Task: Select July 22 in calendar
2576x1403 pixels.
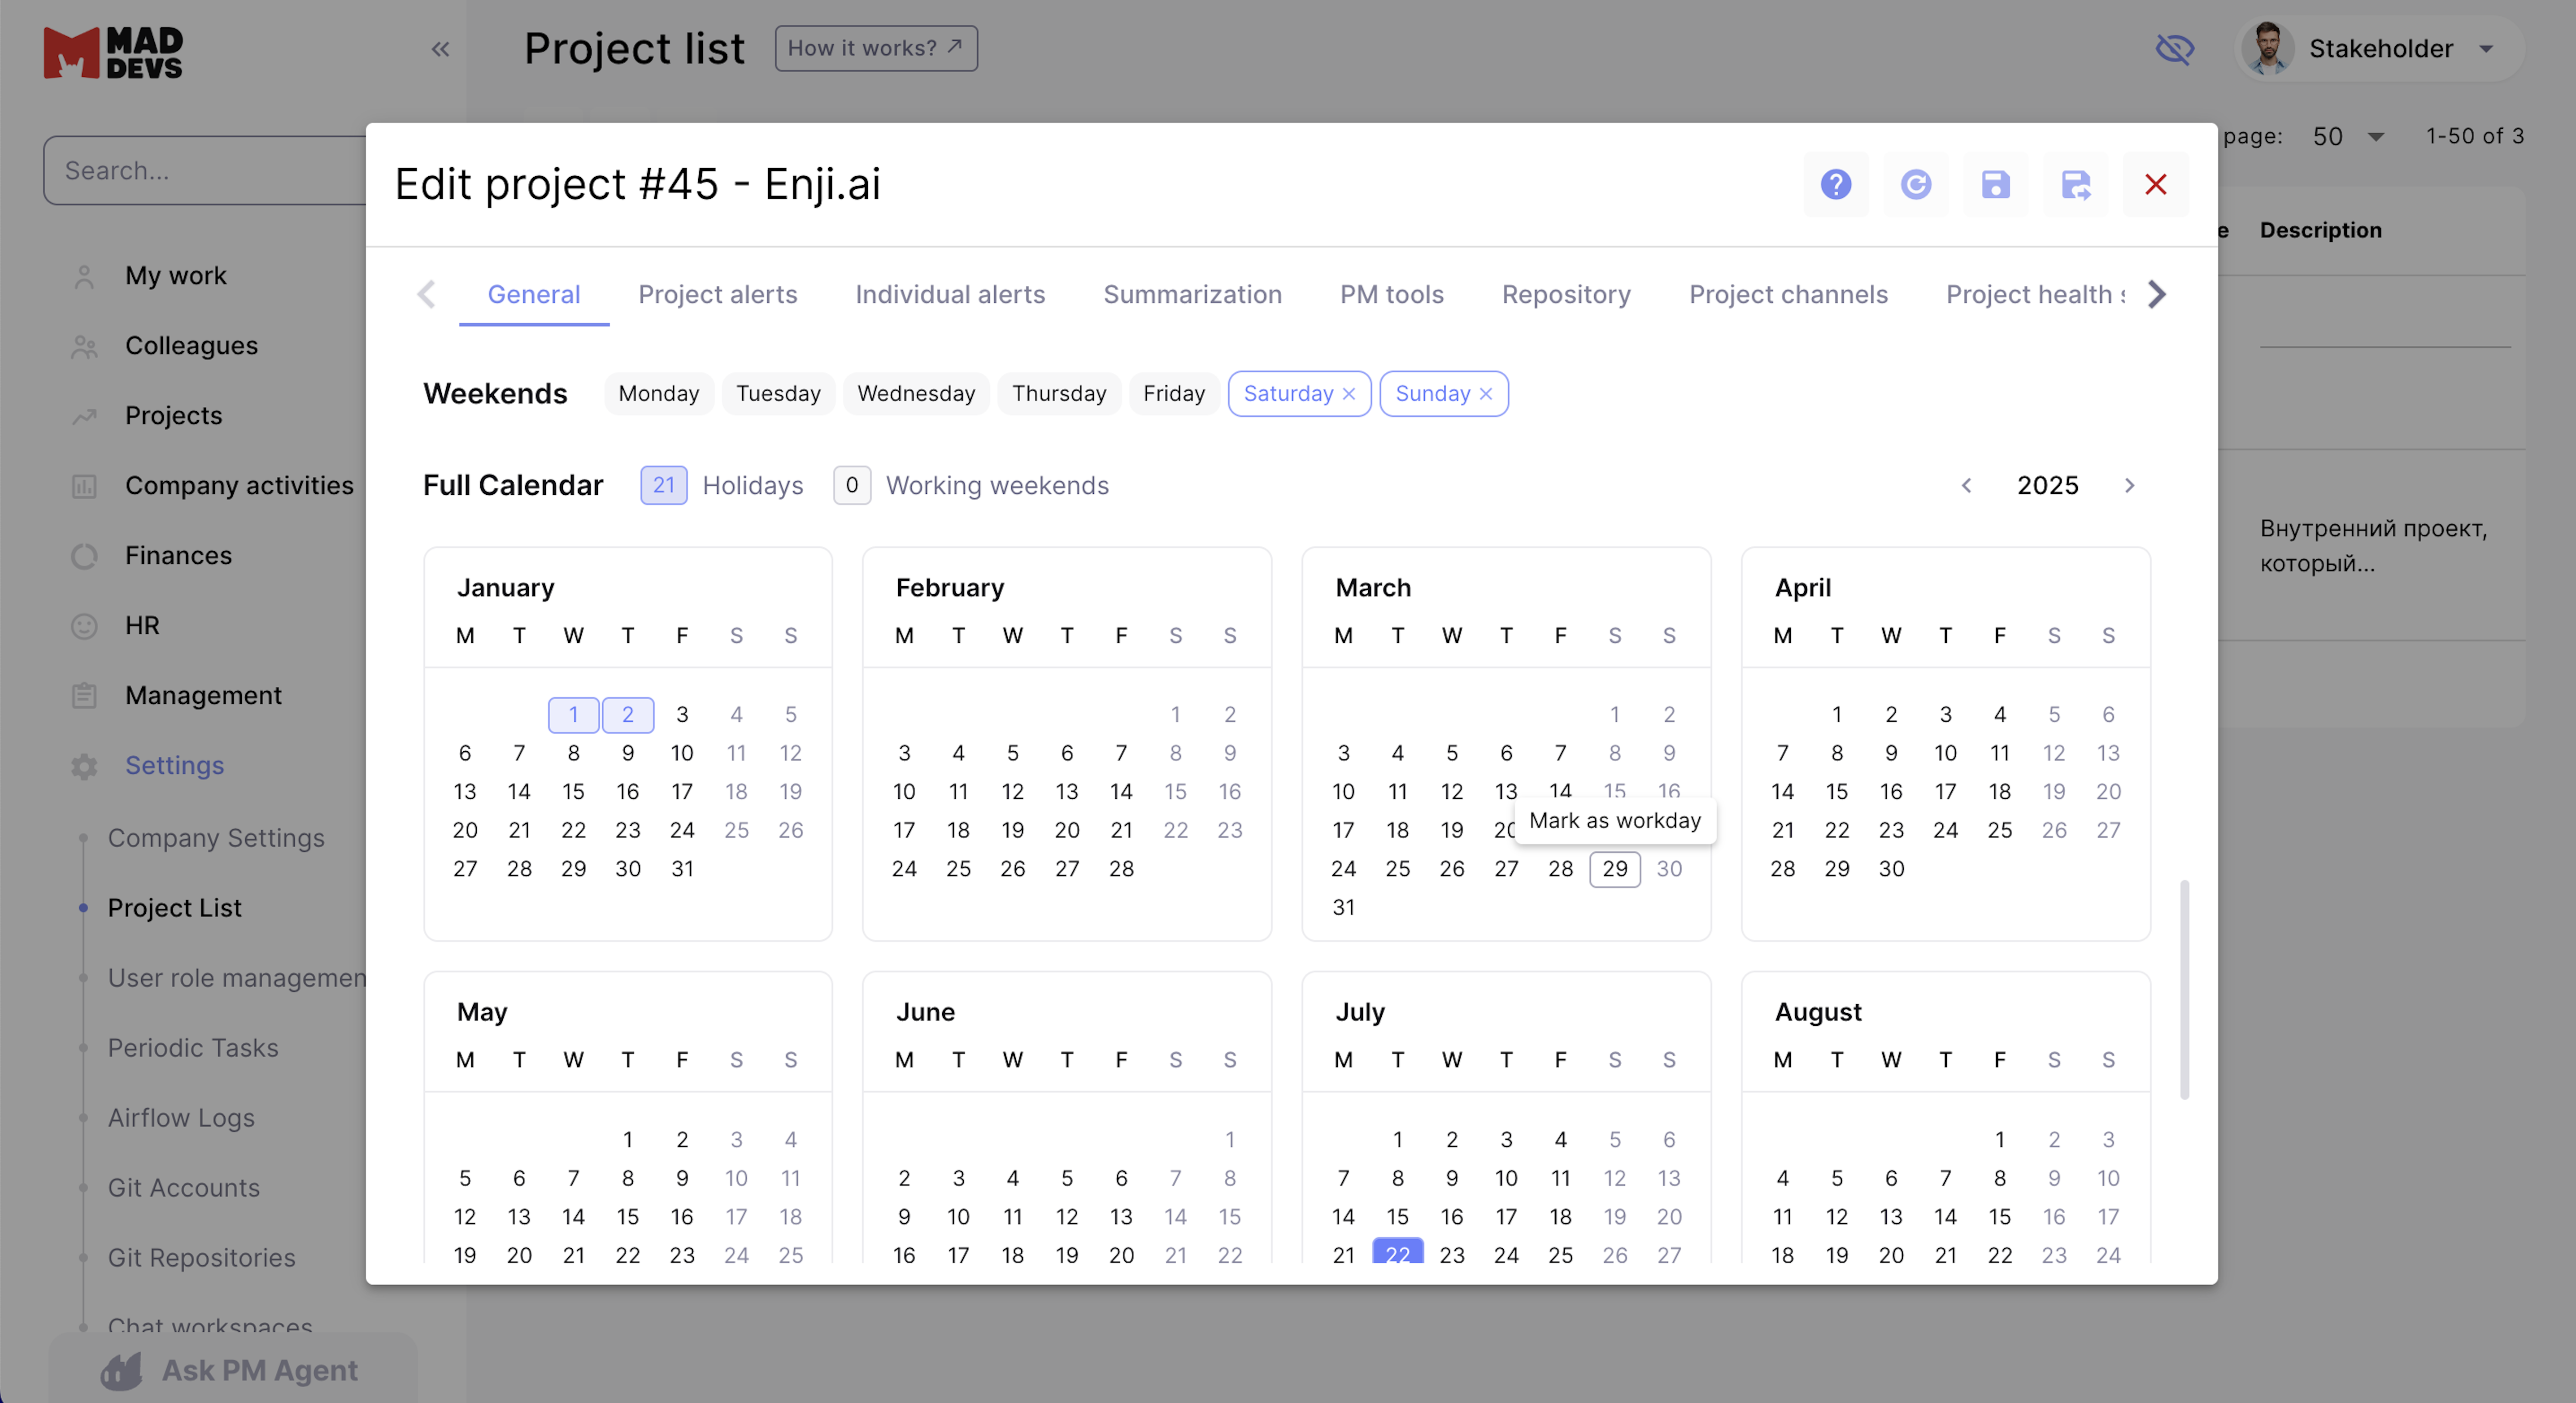Action: click(1397, 1252)
